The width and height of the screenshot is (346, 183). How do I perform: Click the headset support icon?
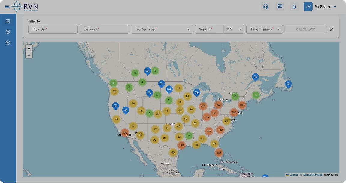pyautogui.click(x=266, y=6)
